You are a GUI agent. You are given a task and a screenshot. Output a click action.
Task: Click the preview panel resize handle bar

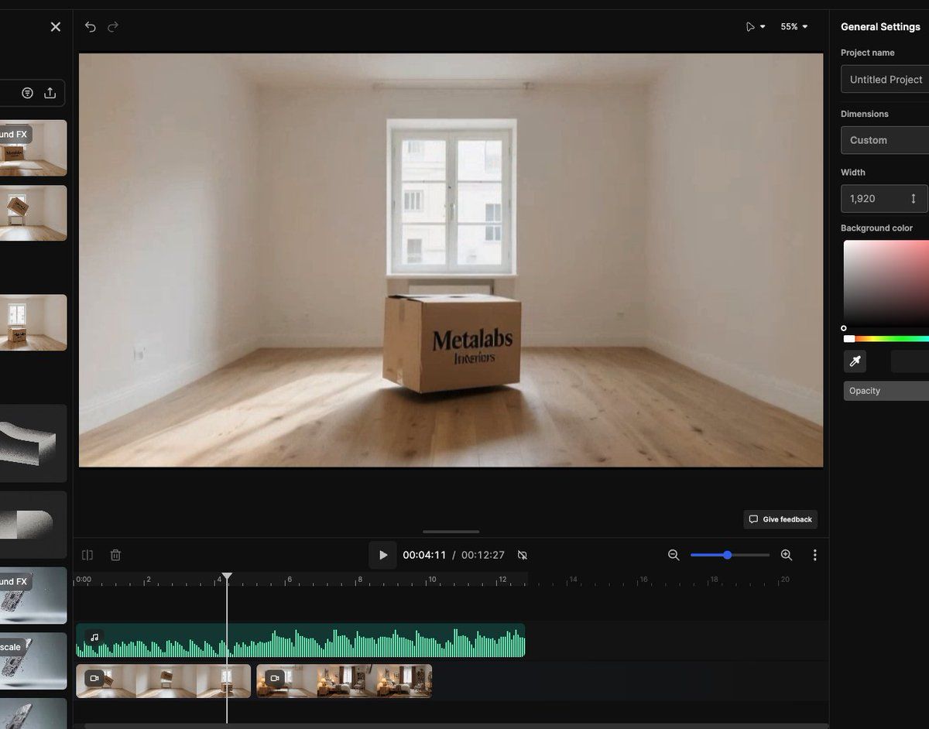[x=451, y=532]
